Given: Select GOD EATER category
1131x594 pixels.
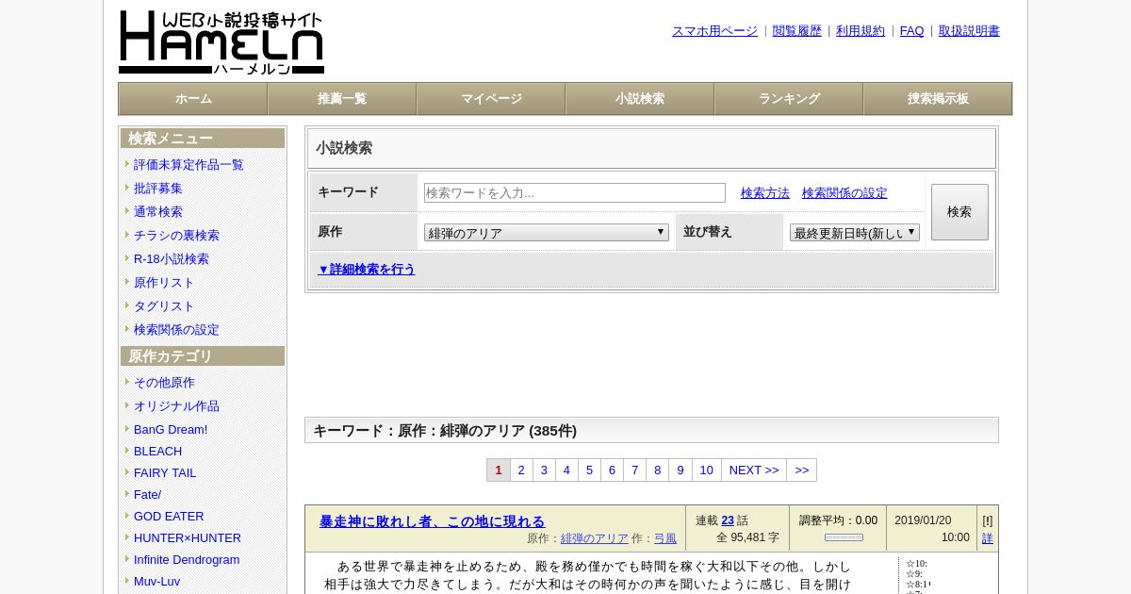Looking at the screenshot, I should pyautogui.click(x=169, y=516).
